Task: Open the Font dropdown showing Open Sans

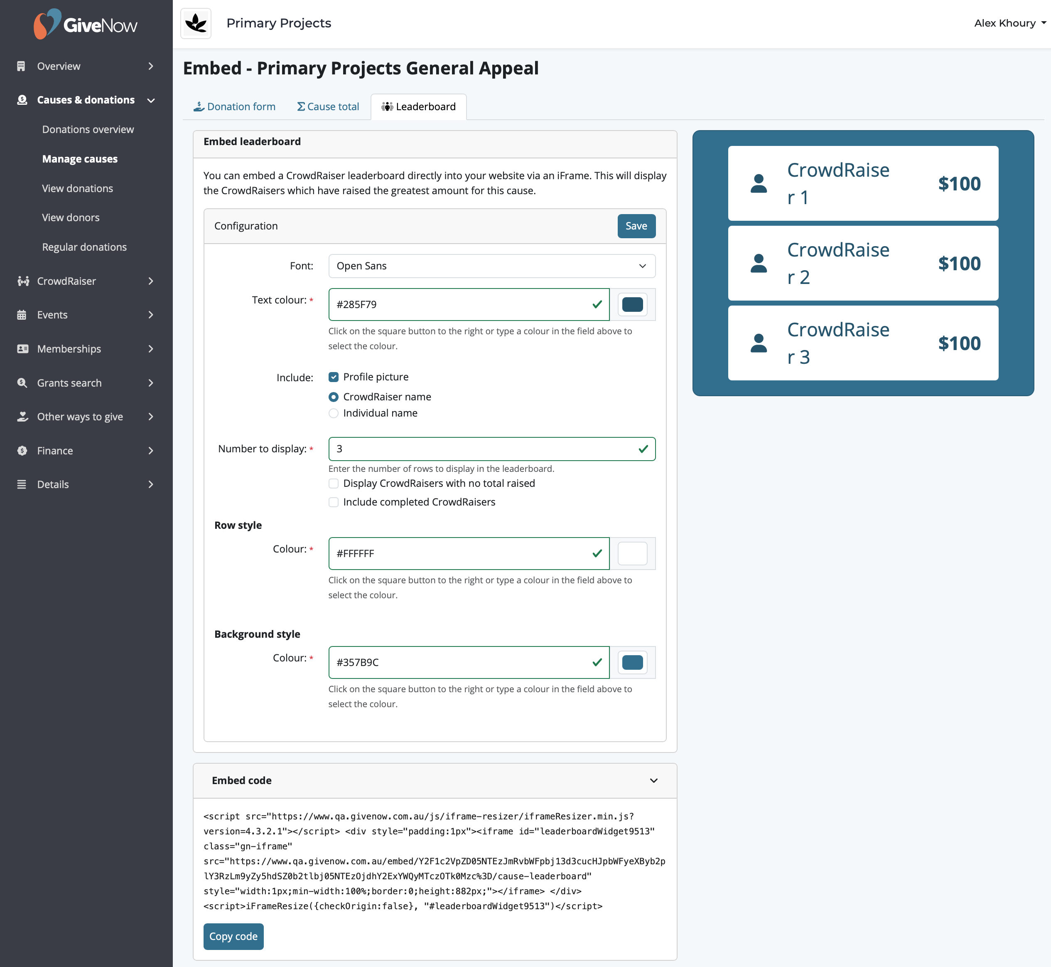Action: click(492, 266)
